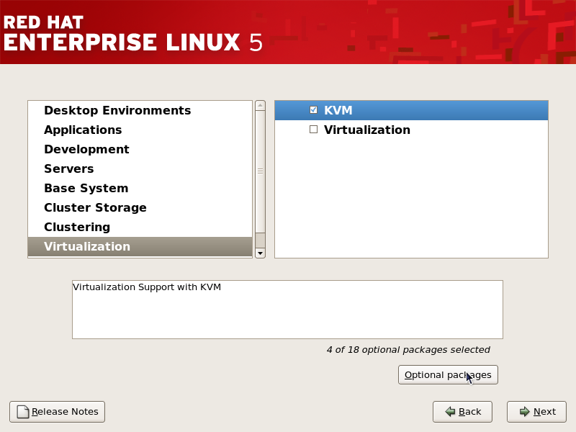Open the Optional packages dialog
The image size is (576, 432).
pos(448,374)
